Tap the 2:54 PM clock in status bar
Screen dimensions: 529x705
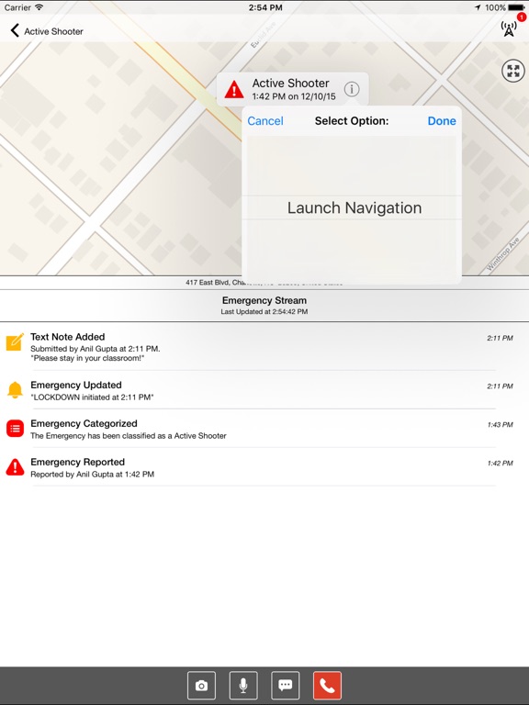coord(265,7)
